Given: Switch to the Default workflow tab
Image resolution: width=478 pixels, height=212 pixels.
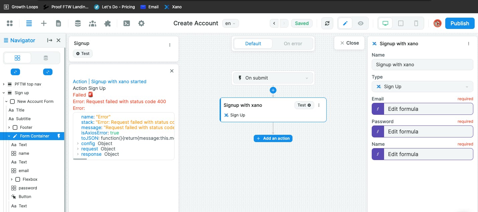Looking at the screenshot, I should point(253,44).
